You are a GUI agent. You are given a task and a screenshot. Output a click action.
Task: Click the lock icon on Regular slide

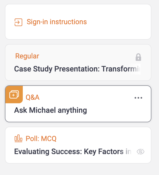point(138,57)
